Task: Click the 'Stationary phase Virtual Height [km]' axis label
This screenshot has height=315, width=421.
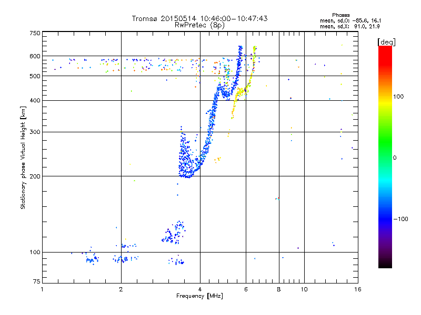Action: [23, 158]
